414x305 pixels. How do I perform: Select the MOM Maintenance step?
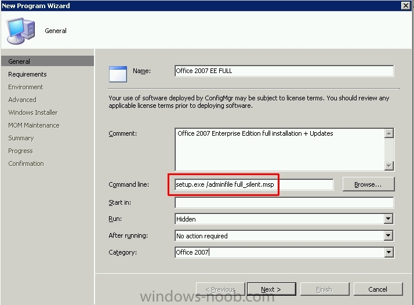34,125
